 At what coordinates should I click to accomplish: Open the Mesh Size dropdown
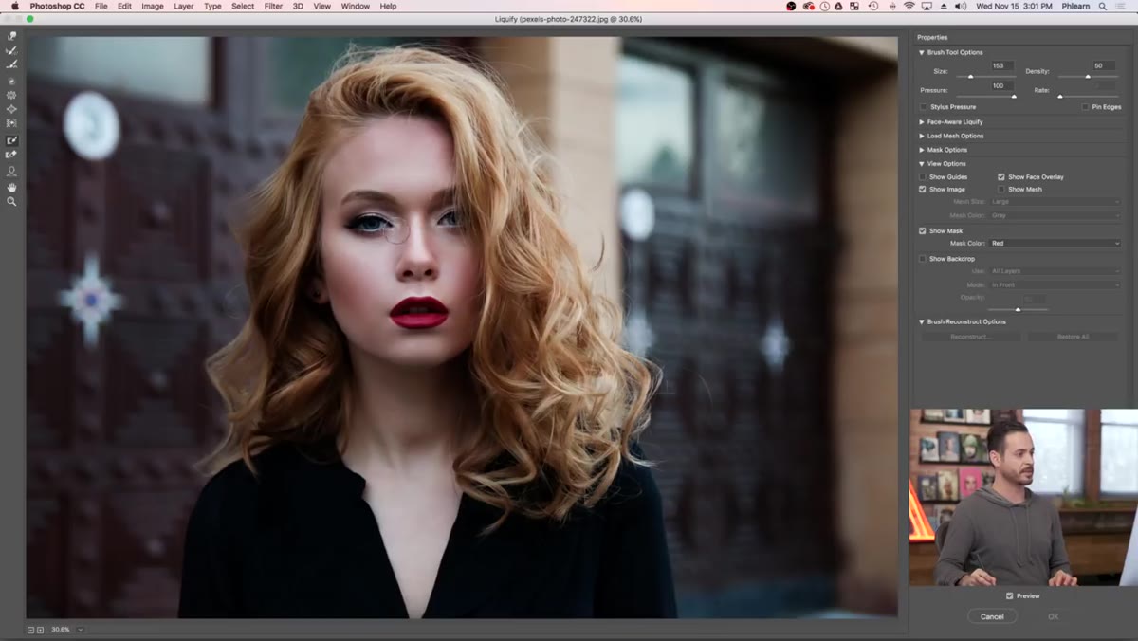(1055, 202)
